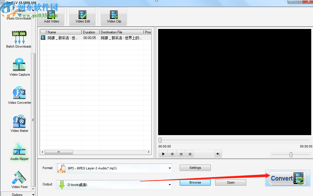The height and width of the screenshot is (196, 313).
Task: Sort file list by Name column
Action: 64,32
